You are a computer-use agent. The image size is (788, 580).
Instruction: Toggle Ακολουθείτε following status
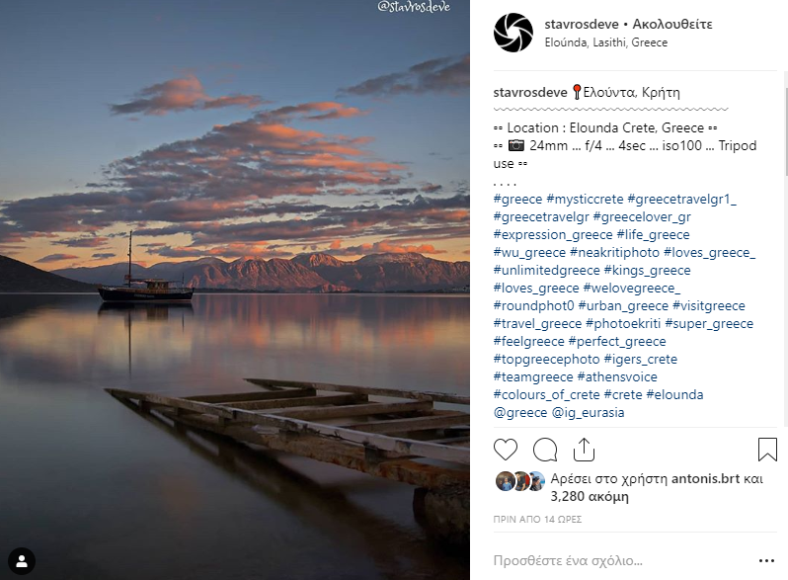[x=672, y=24]
